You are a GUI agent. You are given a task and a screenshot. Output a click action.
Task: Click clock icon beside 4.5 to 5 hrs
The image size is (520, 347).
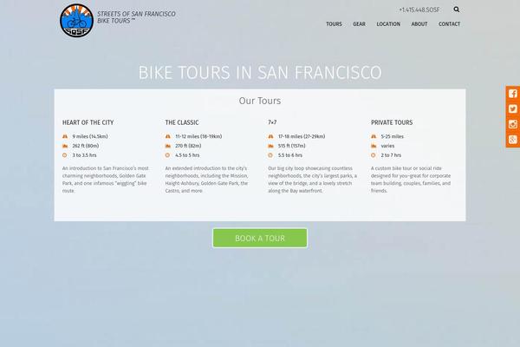(167, 155)
